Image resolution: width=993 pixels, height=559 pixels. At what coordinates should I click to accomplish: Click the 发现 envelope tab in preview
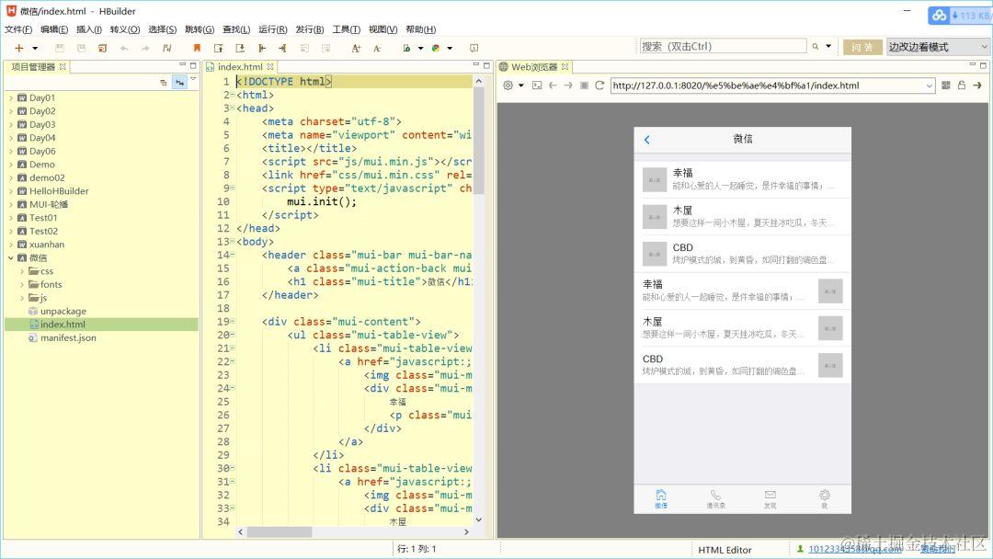(x=770, y=499)
